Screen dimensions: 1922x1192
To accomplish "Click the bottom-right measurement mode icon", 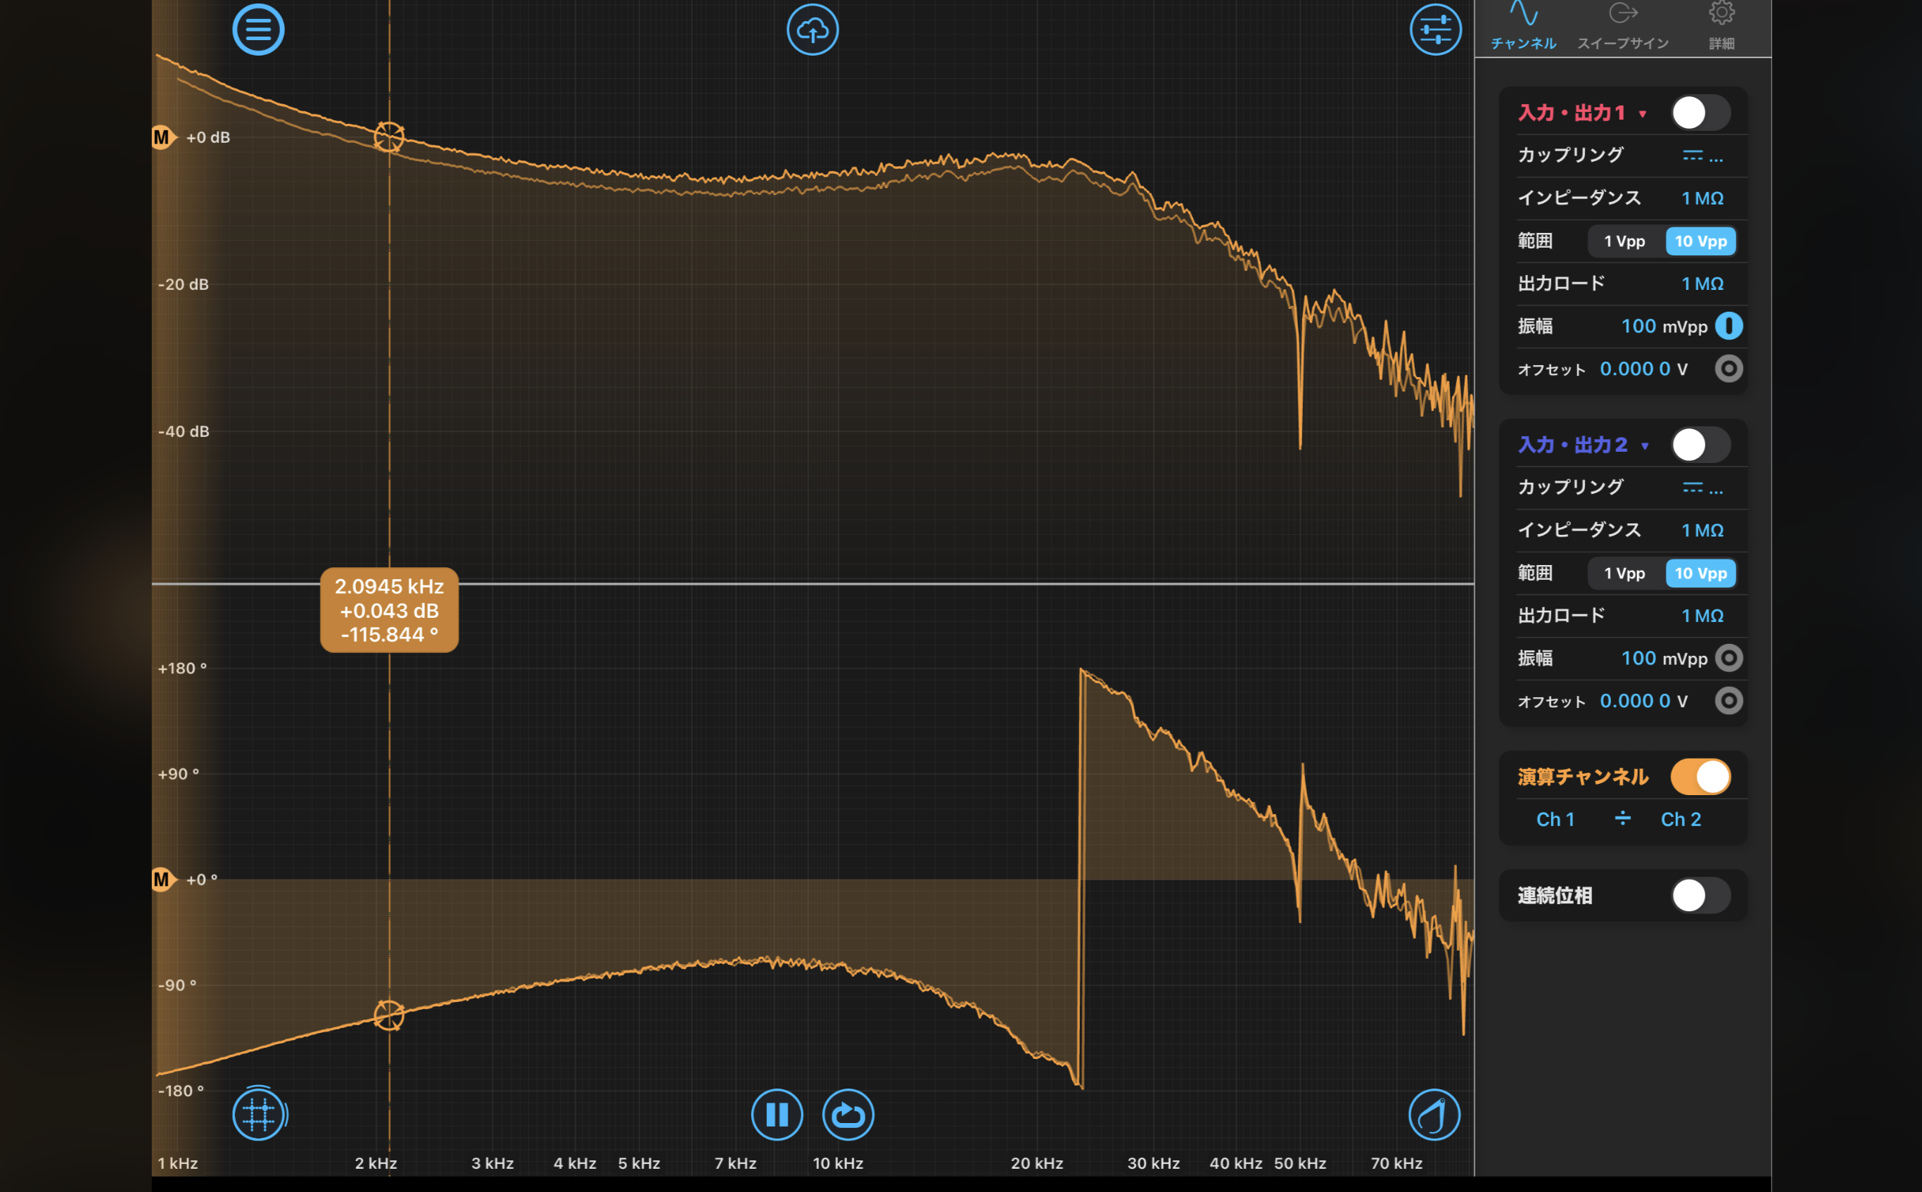I will point(1434,1114).
